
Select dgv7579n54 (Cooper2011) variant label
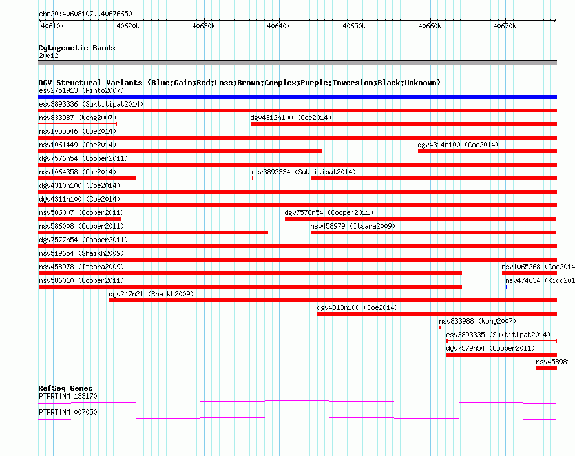[490, 348]
